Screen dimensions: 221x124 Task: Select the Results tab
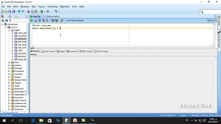(x=35, y=51)
